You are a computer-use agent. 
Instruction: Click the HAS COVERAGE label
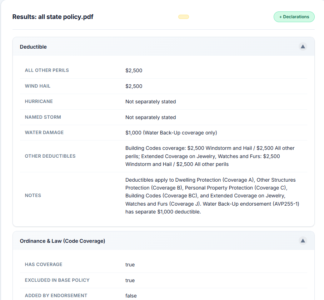pyautogui.click(x=43, y=264)
